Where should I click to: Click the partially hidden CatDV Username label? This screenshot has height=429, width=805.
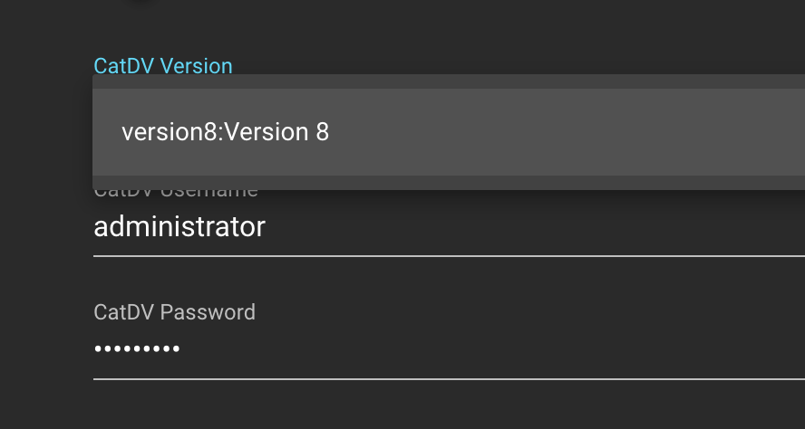click(x=176, y=192)
